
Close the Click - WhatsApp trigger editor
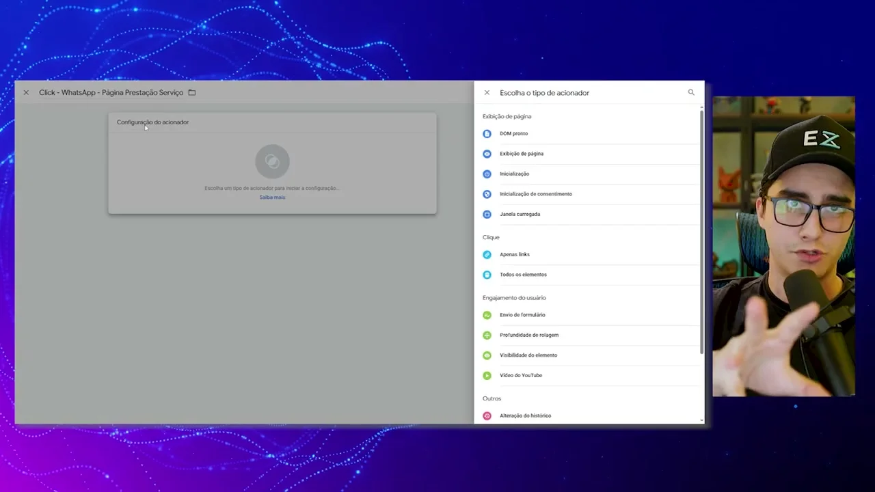click(26, 92)
